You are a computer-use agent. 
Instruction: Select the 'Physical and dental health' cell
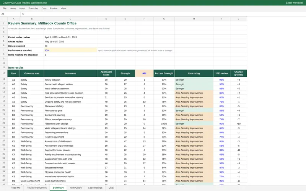(x=70, y=172)
